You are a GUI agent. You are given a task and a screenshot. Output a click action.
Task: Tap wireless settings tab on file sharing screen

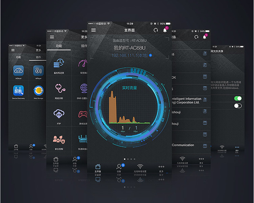[x=222, y=148]
